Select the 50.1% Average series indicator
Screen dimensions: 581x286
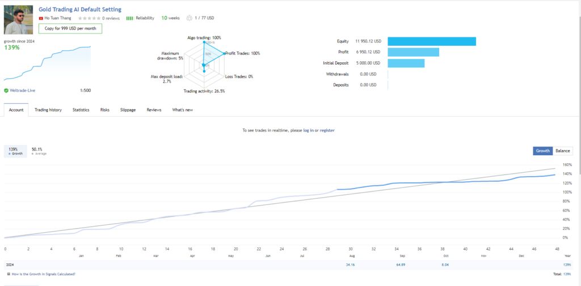tap(39, 151)
